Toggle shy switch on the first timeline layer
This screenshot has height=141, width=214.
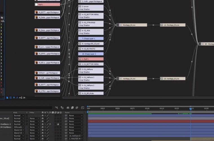tap(43, 115)
